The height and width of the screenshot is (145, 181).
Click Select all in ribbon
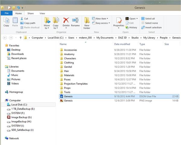coord(148,18)
